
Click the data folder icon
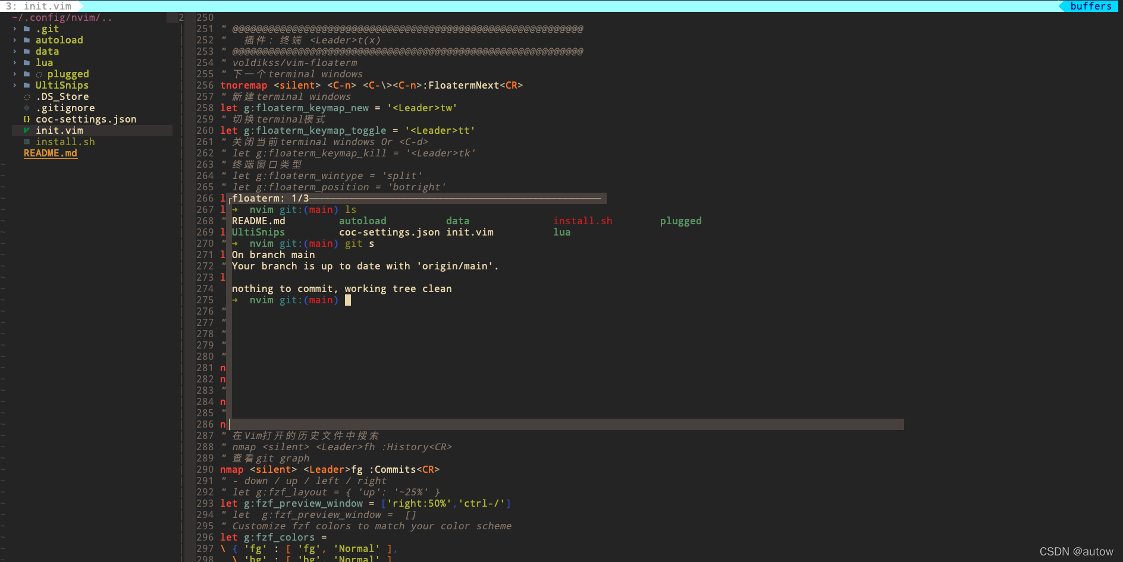tap(27, 52)
